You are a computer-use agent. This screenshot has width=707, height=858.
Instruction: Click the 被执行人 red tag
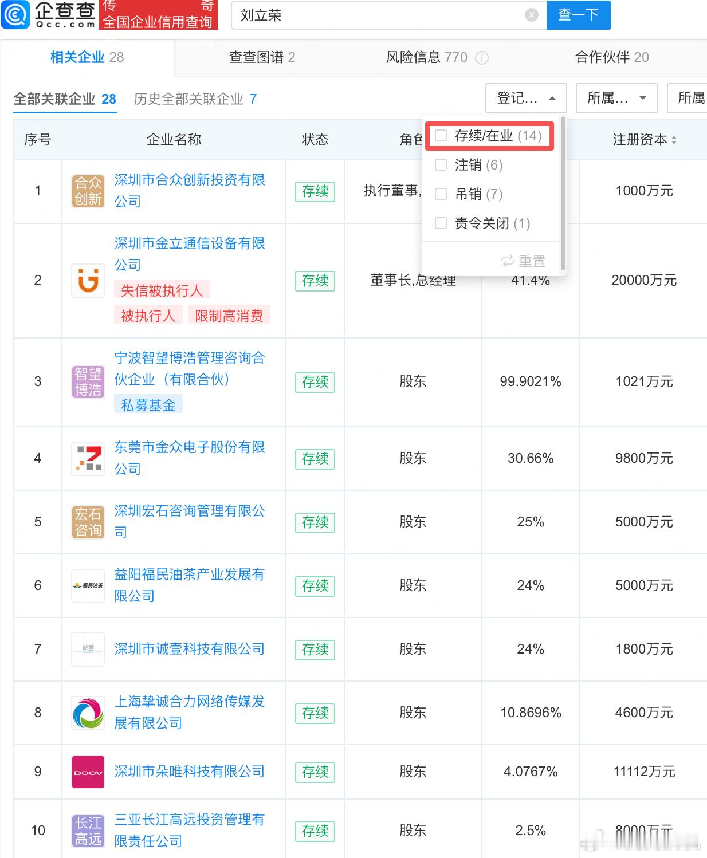click(x=148, y=316)
